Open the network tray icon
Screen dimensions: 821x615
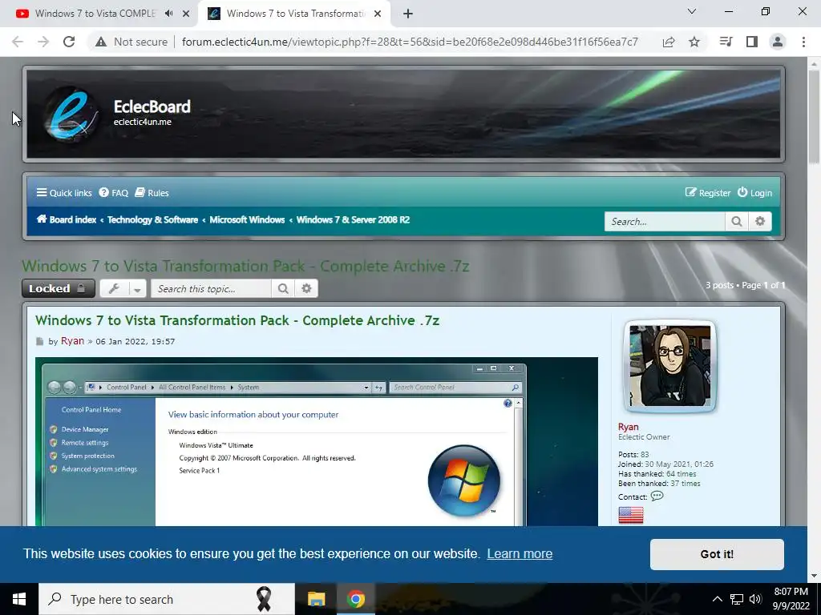coord(737,599)
